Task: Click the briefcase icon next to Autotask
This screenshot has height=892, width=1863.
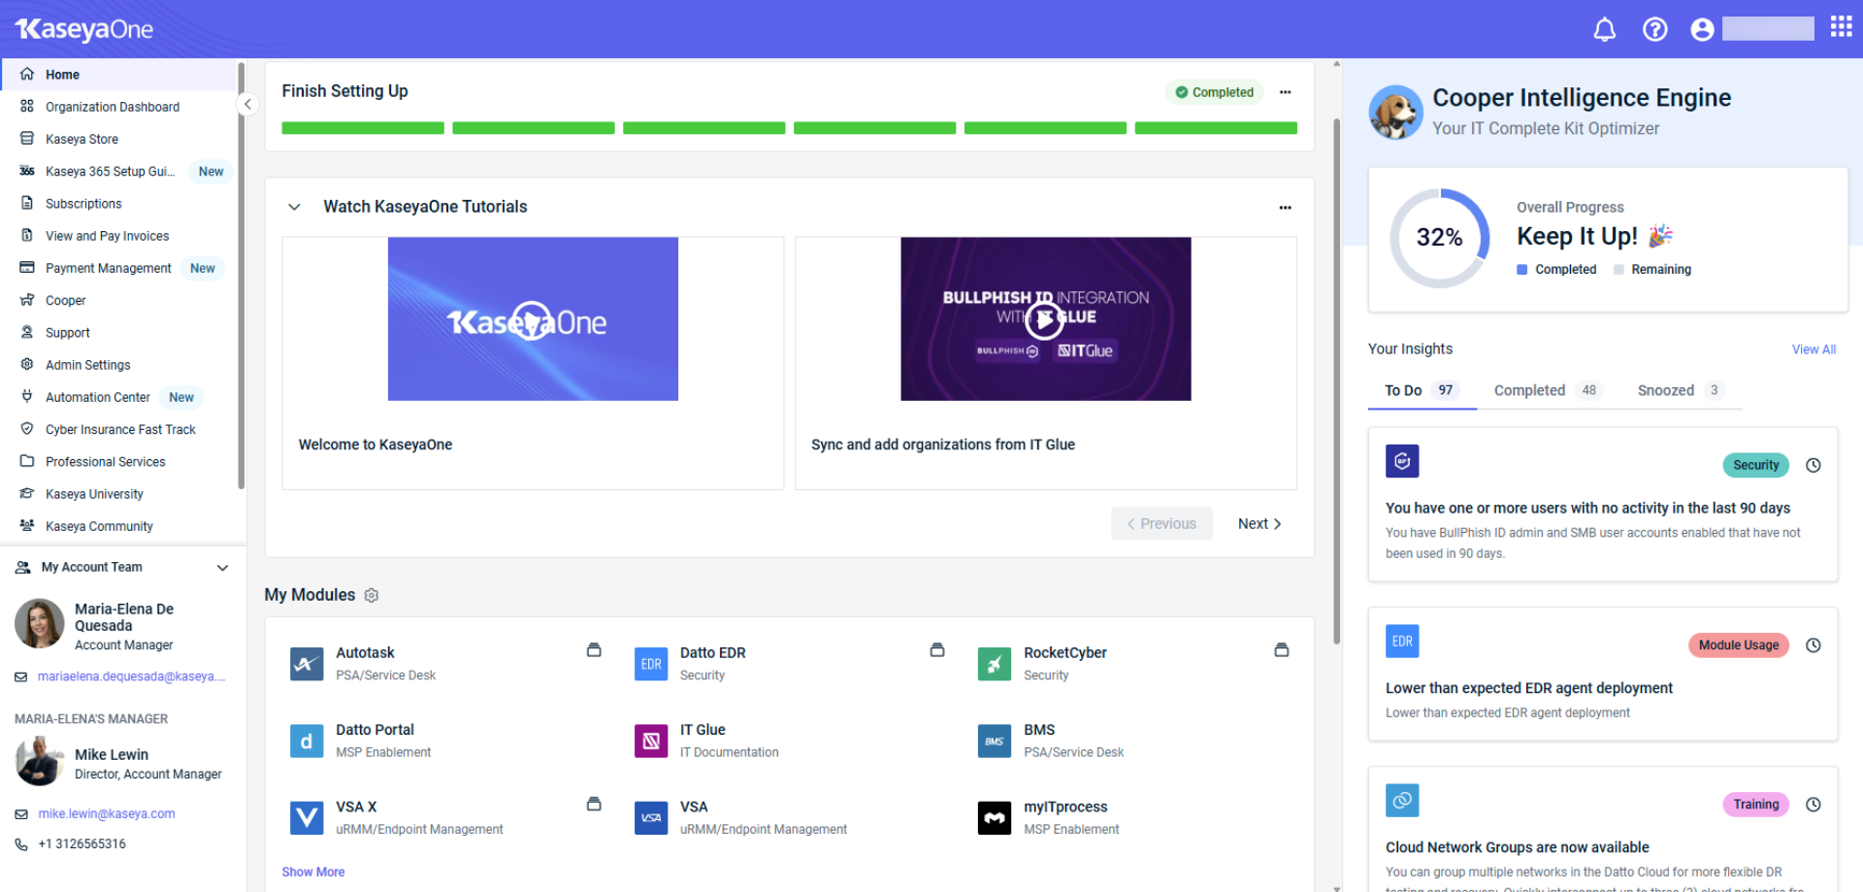Action: pos(594,650)
